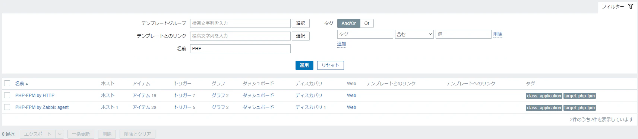The width and height of the screenshot is (638, 139).
Task: Open ディスカバリ 1 link
Action: click(310, 107)
